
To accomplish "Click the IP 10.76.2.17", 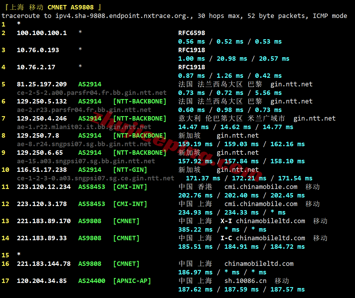I will click(x=36, y=67).
